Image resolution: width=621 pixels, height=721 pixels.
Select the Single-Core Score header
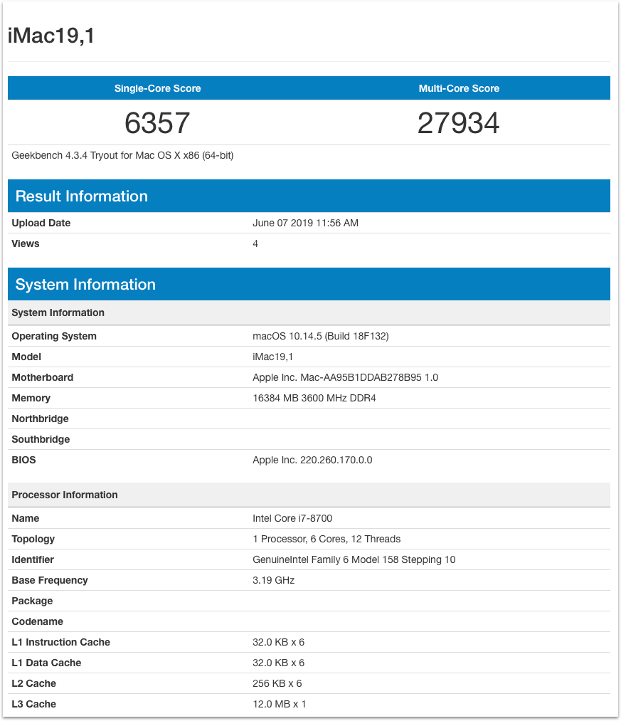(157, 88)
